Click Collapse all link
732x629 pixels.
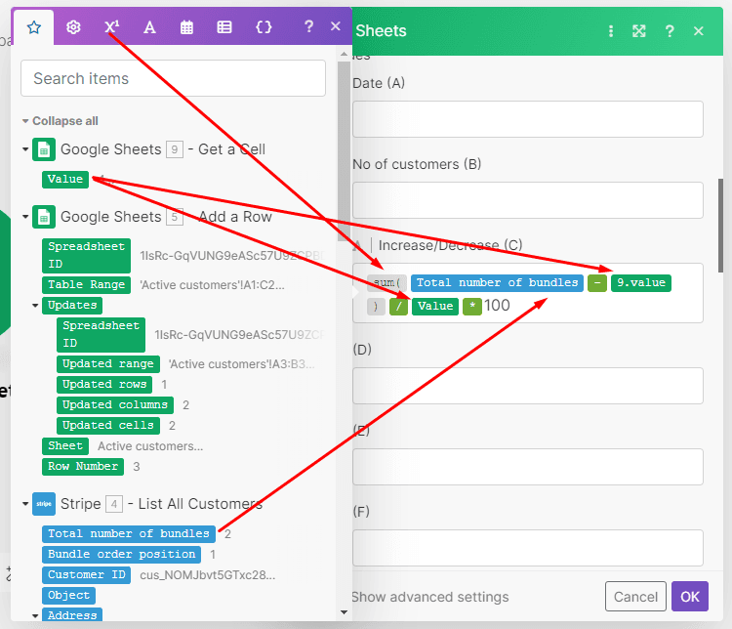coord(64,121)
